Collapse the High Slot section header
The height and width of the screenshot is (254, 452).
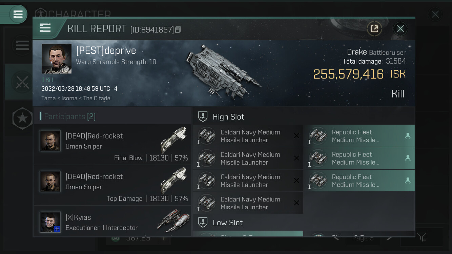(304, 117)
